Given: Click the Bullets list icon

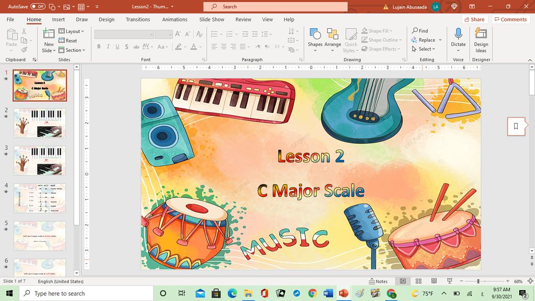Looking at the screenshot, I should [214, 34].
